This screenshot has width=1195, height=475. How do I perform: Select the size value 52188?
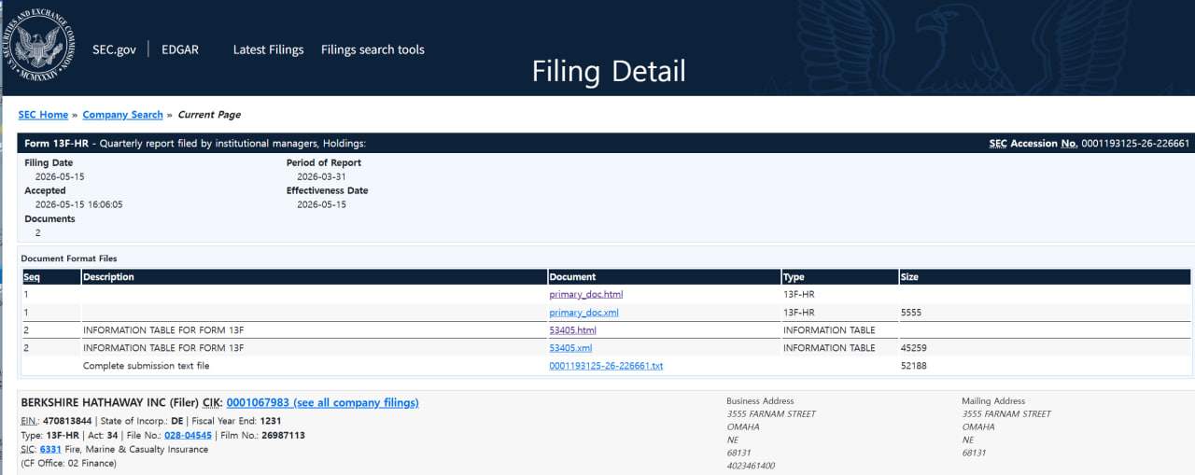[x=914, y=366]
